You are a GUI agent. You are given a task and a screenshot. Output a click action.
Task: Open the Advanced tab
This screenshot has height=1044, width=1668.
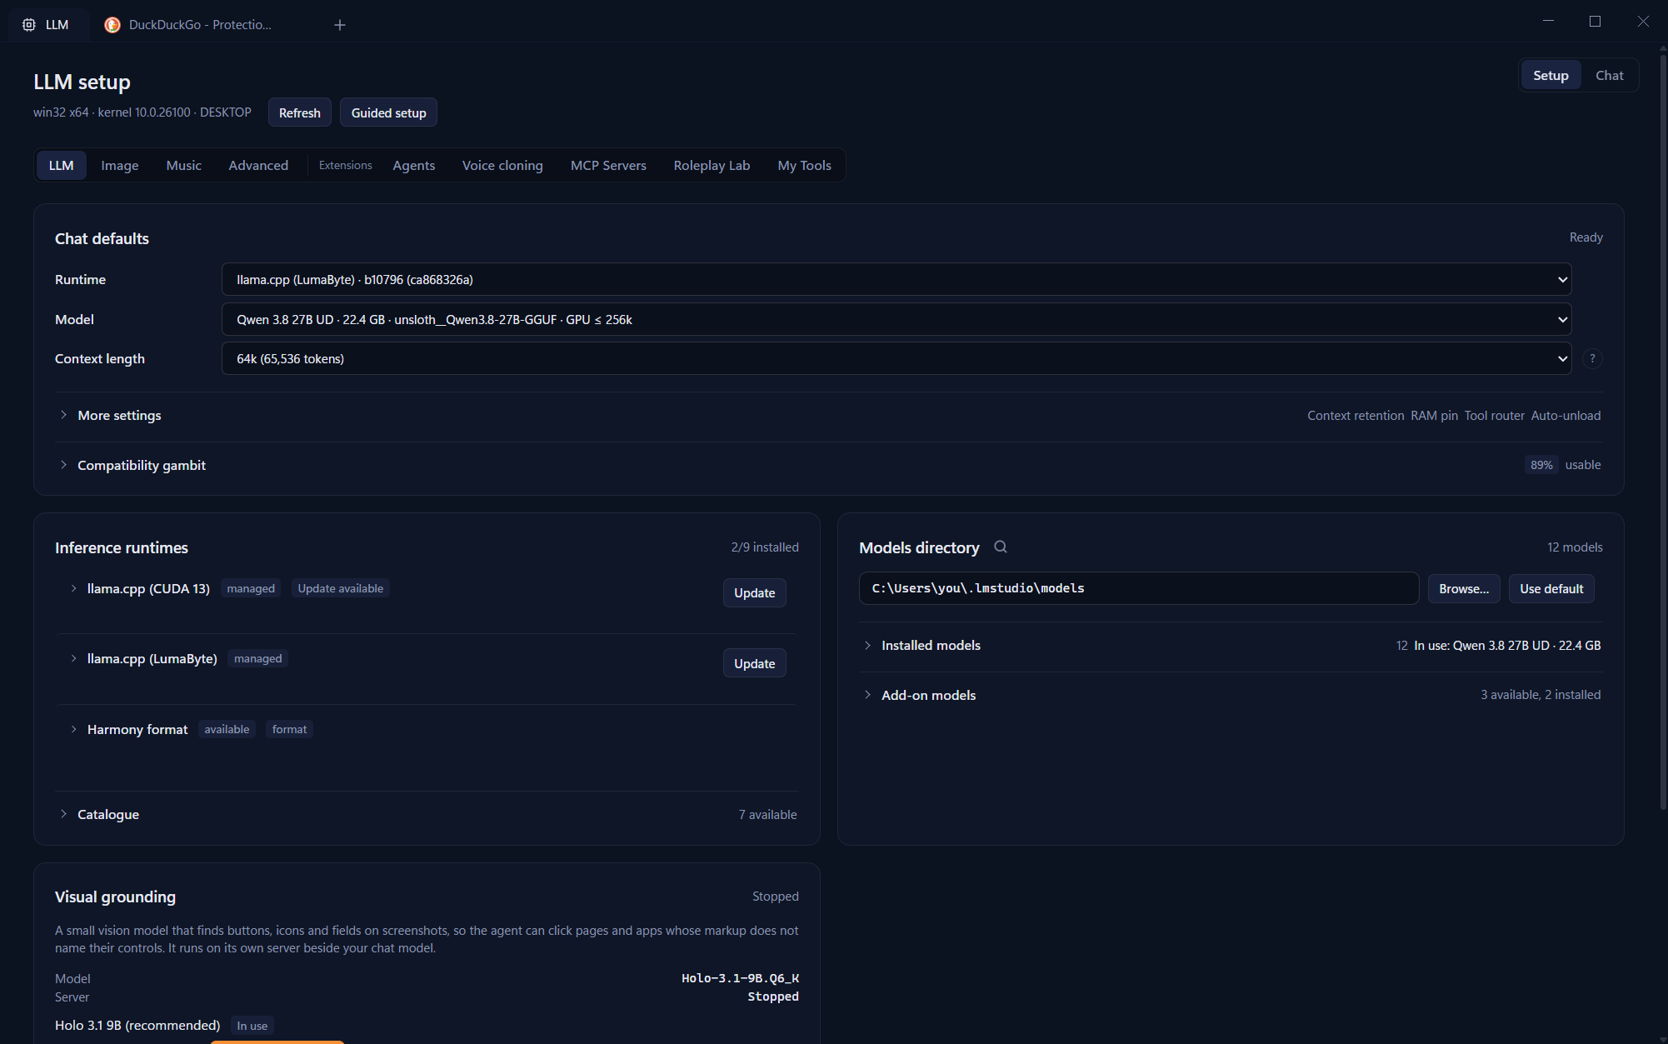tap(258, 166)
